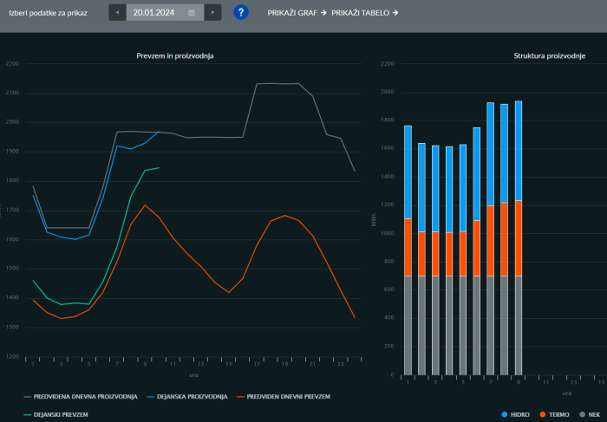Toggle PREDVIDENA DNEVNA PROIZVODNJA legend series

(81, 397)
